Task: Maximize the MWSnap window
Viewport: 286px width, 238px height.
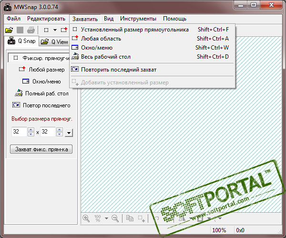Action: click(254, 5)
